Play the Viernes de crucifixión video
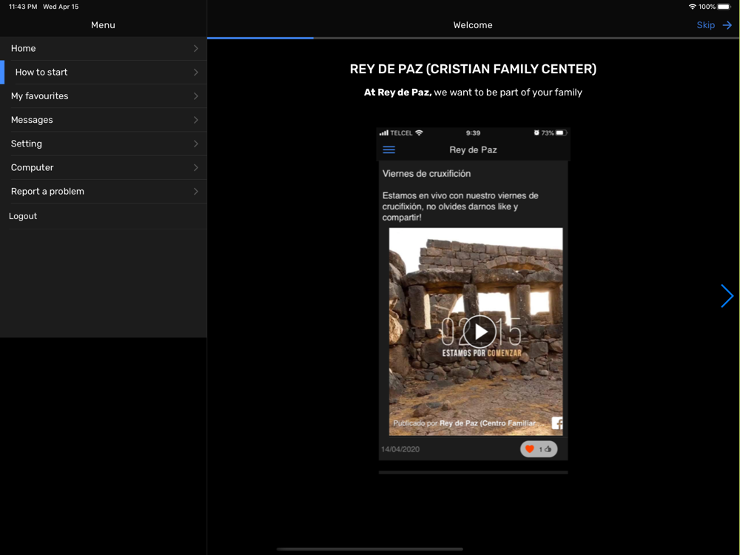The height and width of the screenshot is (555, 740). tap(480, 332)
